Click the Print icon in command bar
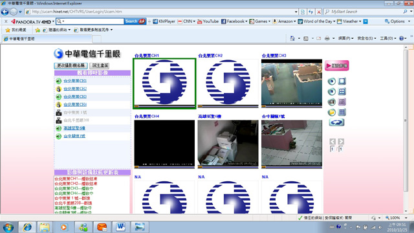This screenshot has width=414, height=233. coord(327,38)
